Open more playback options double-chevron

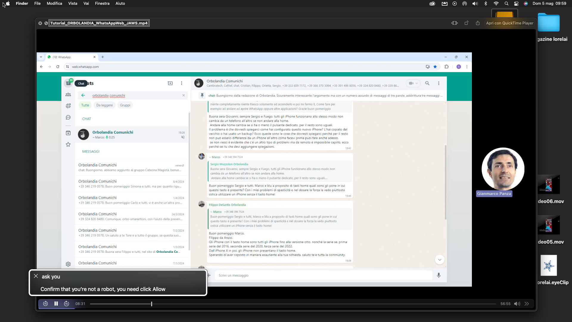point(527,304)
